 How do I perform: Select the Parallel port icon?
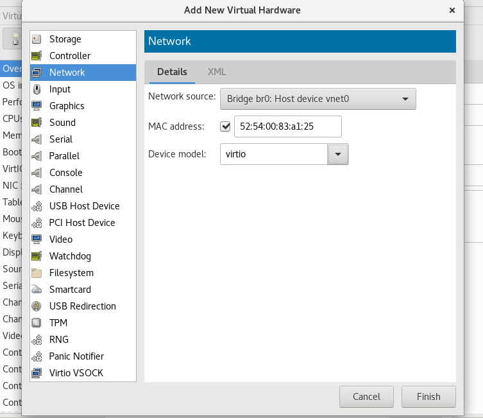pyautogui.click(x=37, y=156)
